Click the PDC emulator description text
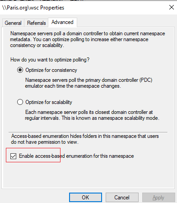This screenshot has width=177, height=203. pyautogui.click(x=88, y=83)
